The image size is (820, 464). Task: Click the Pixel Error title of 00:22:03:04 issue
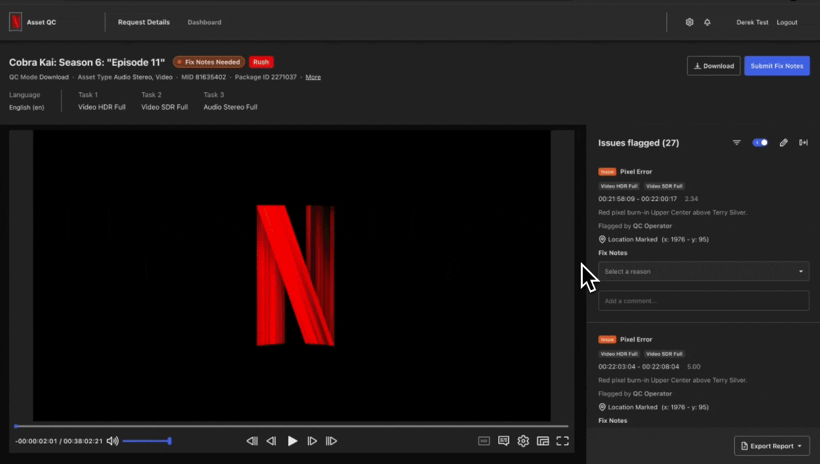(636, 340)
